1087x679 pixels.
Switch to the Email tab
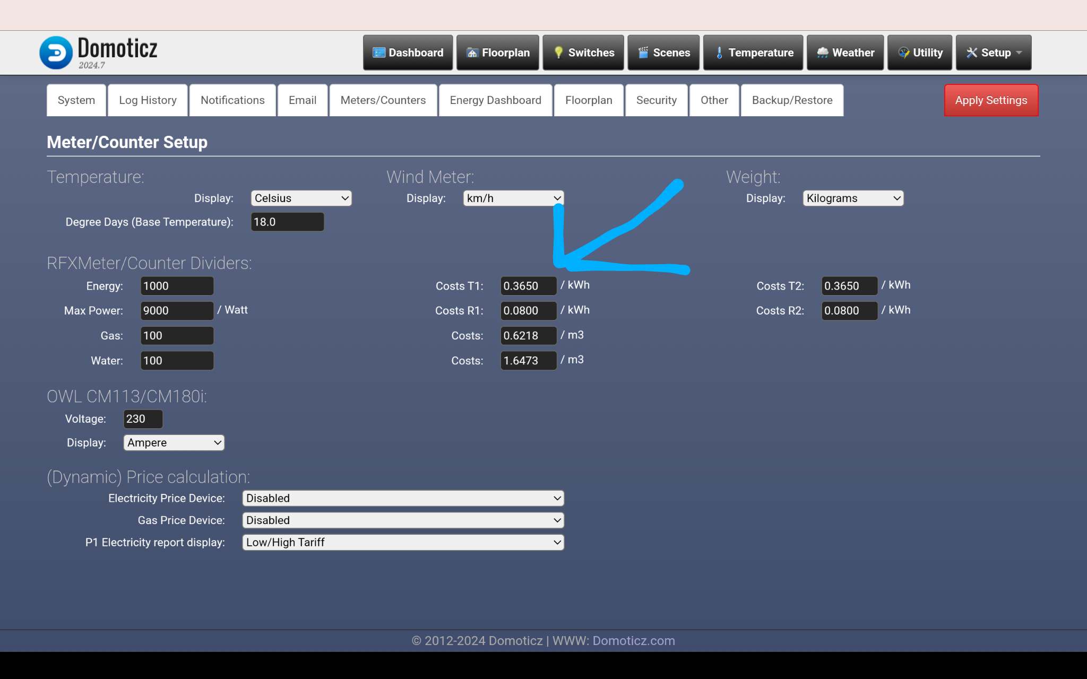click(303, 100)
